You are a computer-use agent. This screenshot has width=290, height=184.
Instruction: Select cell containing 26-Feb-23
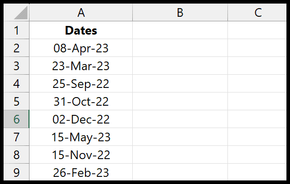point(81,172)
